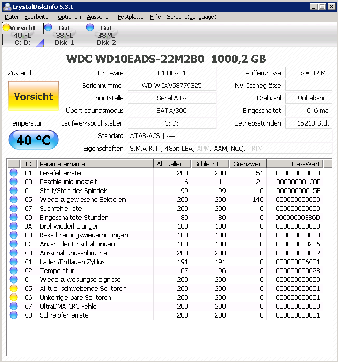This screenshot has height=362, width=338.
Task: Click the status orb for Schreibfehlerrate
Action: tap(14, 315)
